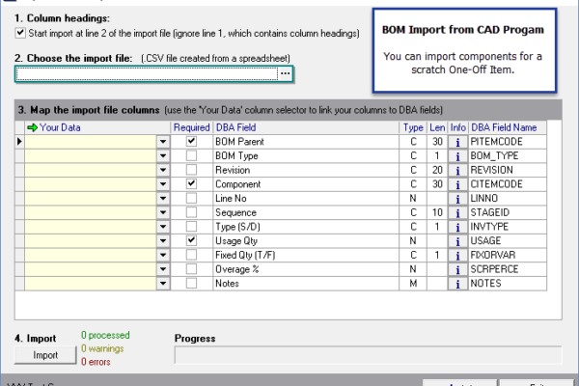Toggle Required checkbox for Revision
This screenshot has height=386, width=579.
coord(191,170)
